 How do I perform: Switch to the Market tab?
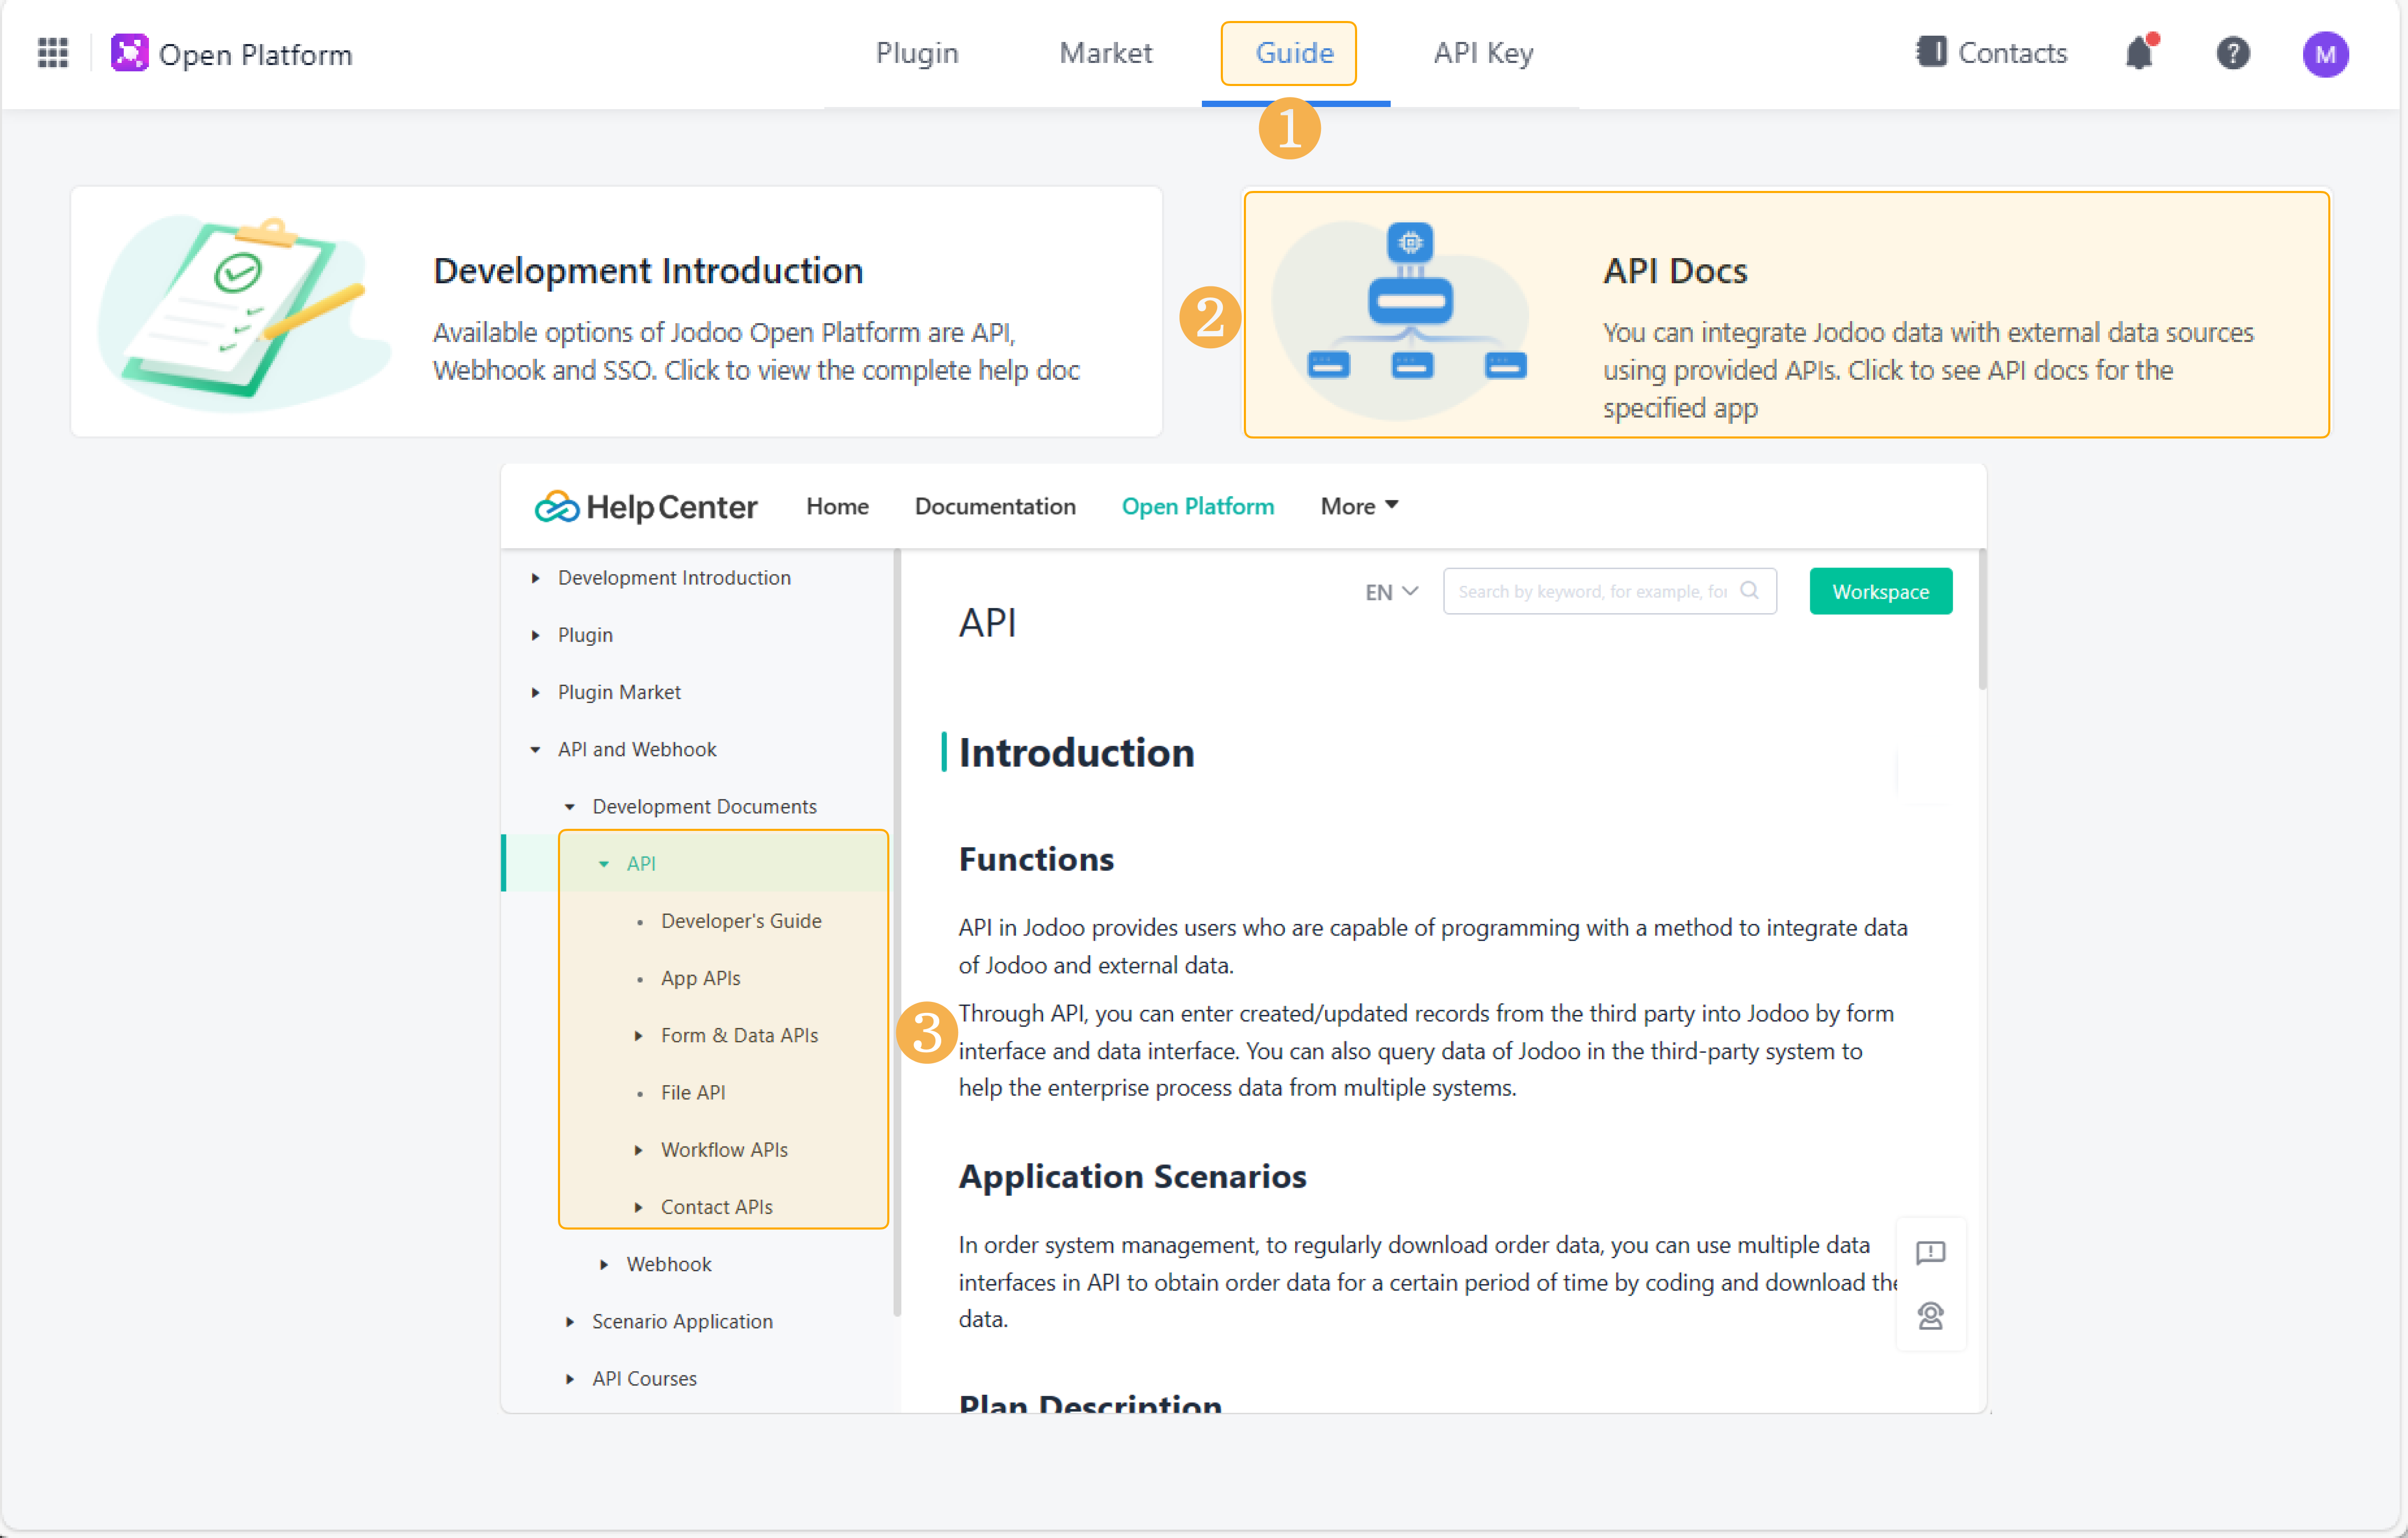[x=1105, y=53]
